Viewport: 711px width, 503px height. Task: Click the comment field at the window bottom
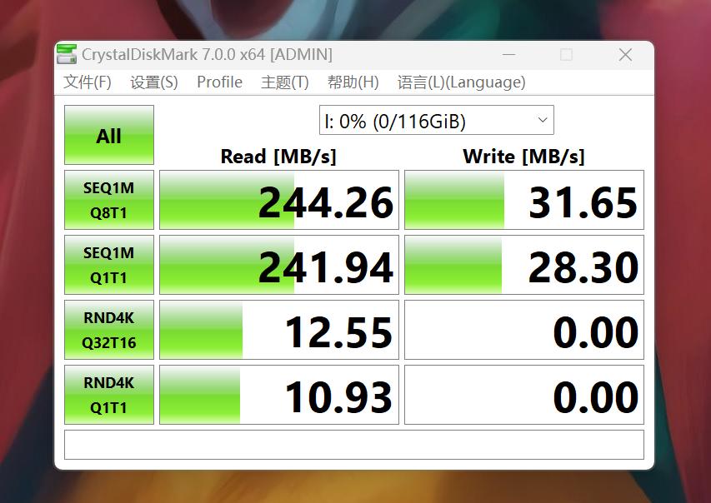point(355,444)
